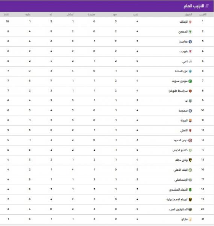Open the سموحة (Smouha) club logo
The image size is (214, 226).
click(x=190, y=111)
